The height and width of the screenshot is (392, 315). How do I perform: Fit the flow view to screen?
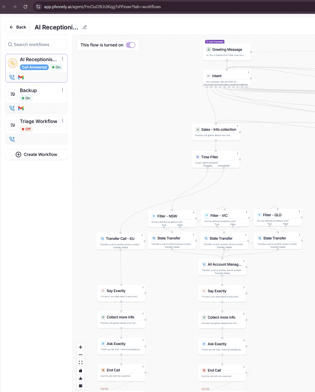point(81,363)
